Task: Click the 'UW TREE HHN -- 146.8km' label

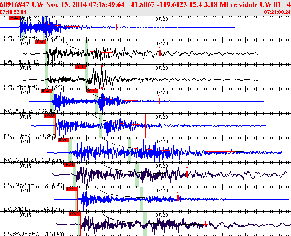Action: [34, 87]
